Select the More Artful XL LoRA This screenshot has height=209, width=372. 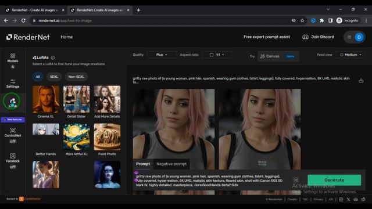tap(76, 139)
